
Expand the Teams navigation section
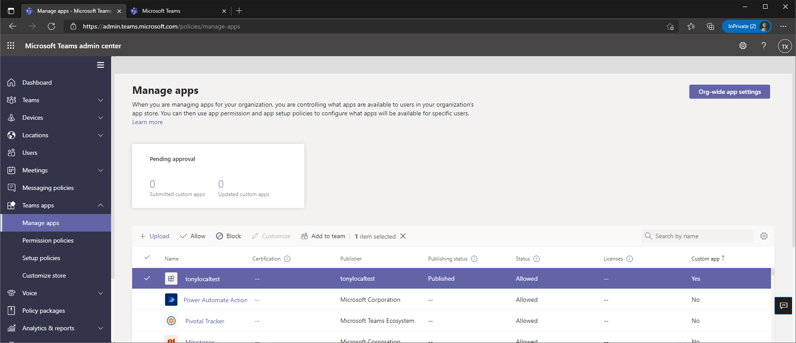pyautogui.click(x=101, y=100)
